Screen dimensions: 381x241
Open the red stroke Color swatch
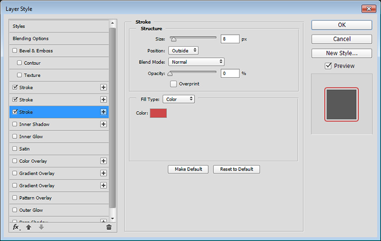click(x=158, y=113)
